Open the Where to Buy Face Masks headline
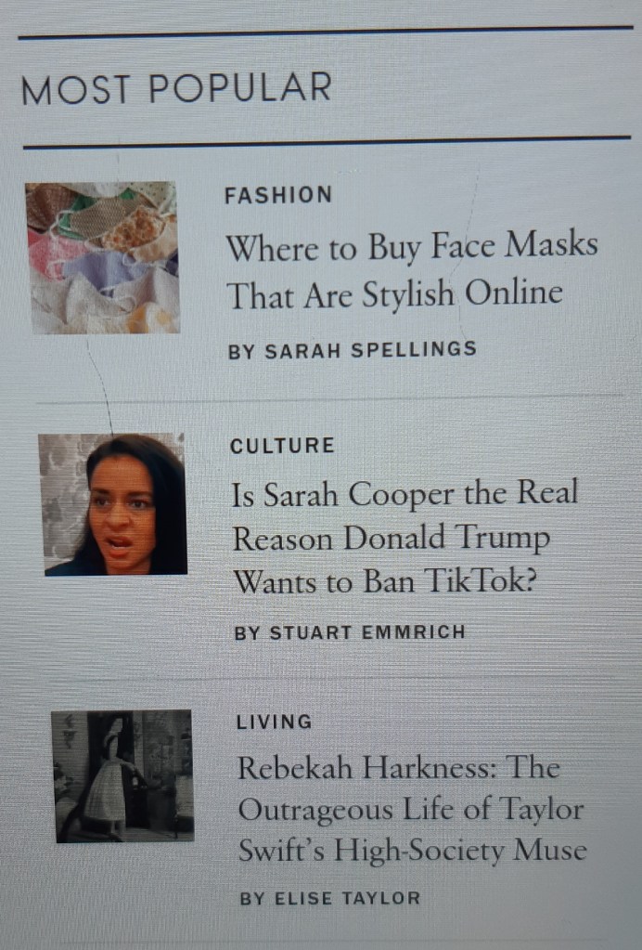Image resolution: width=642 pixels, height=950 pixels. (x=412, y=247)
